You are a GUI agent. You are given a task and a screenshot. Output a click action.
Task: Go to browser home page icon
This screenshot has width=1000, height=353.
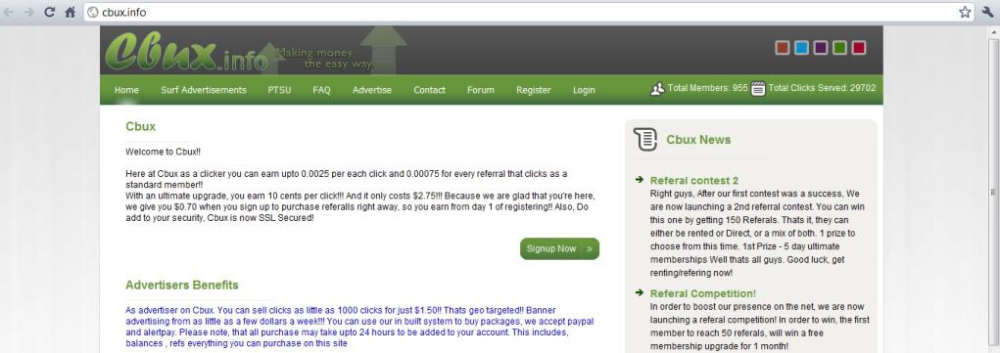tap(71, 12)
